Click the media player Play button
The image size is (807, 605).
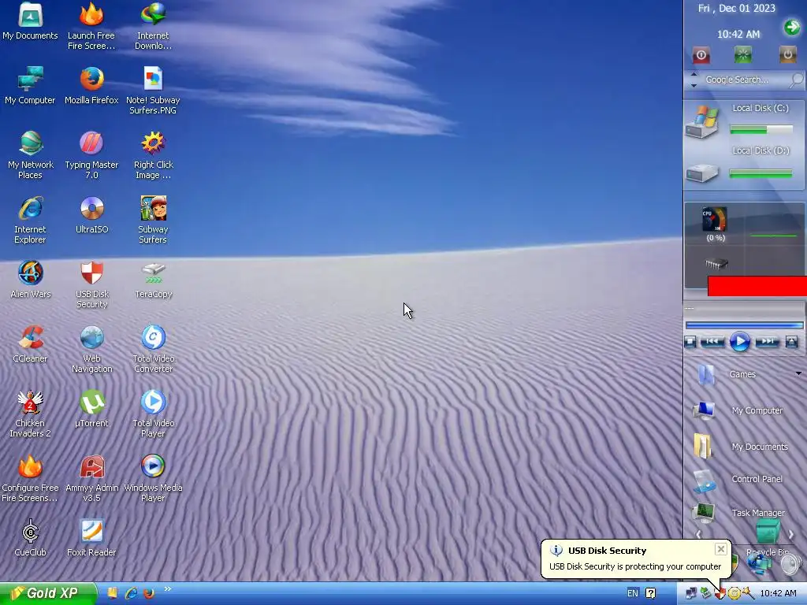pos(739,342)
